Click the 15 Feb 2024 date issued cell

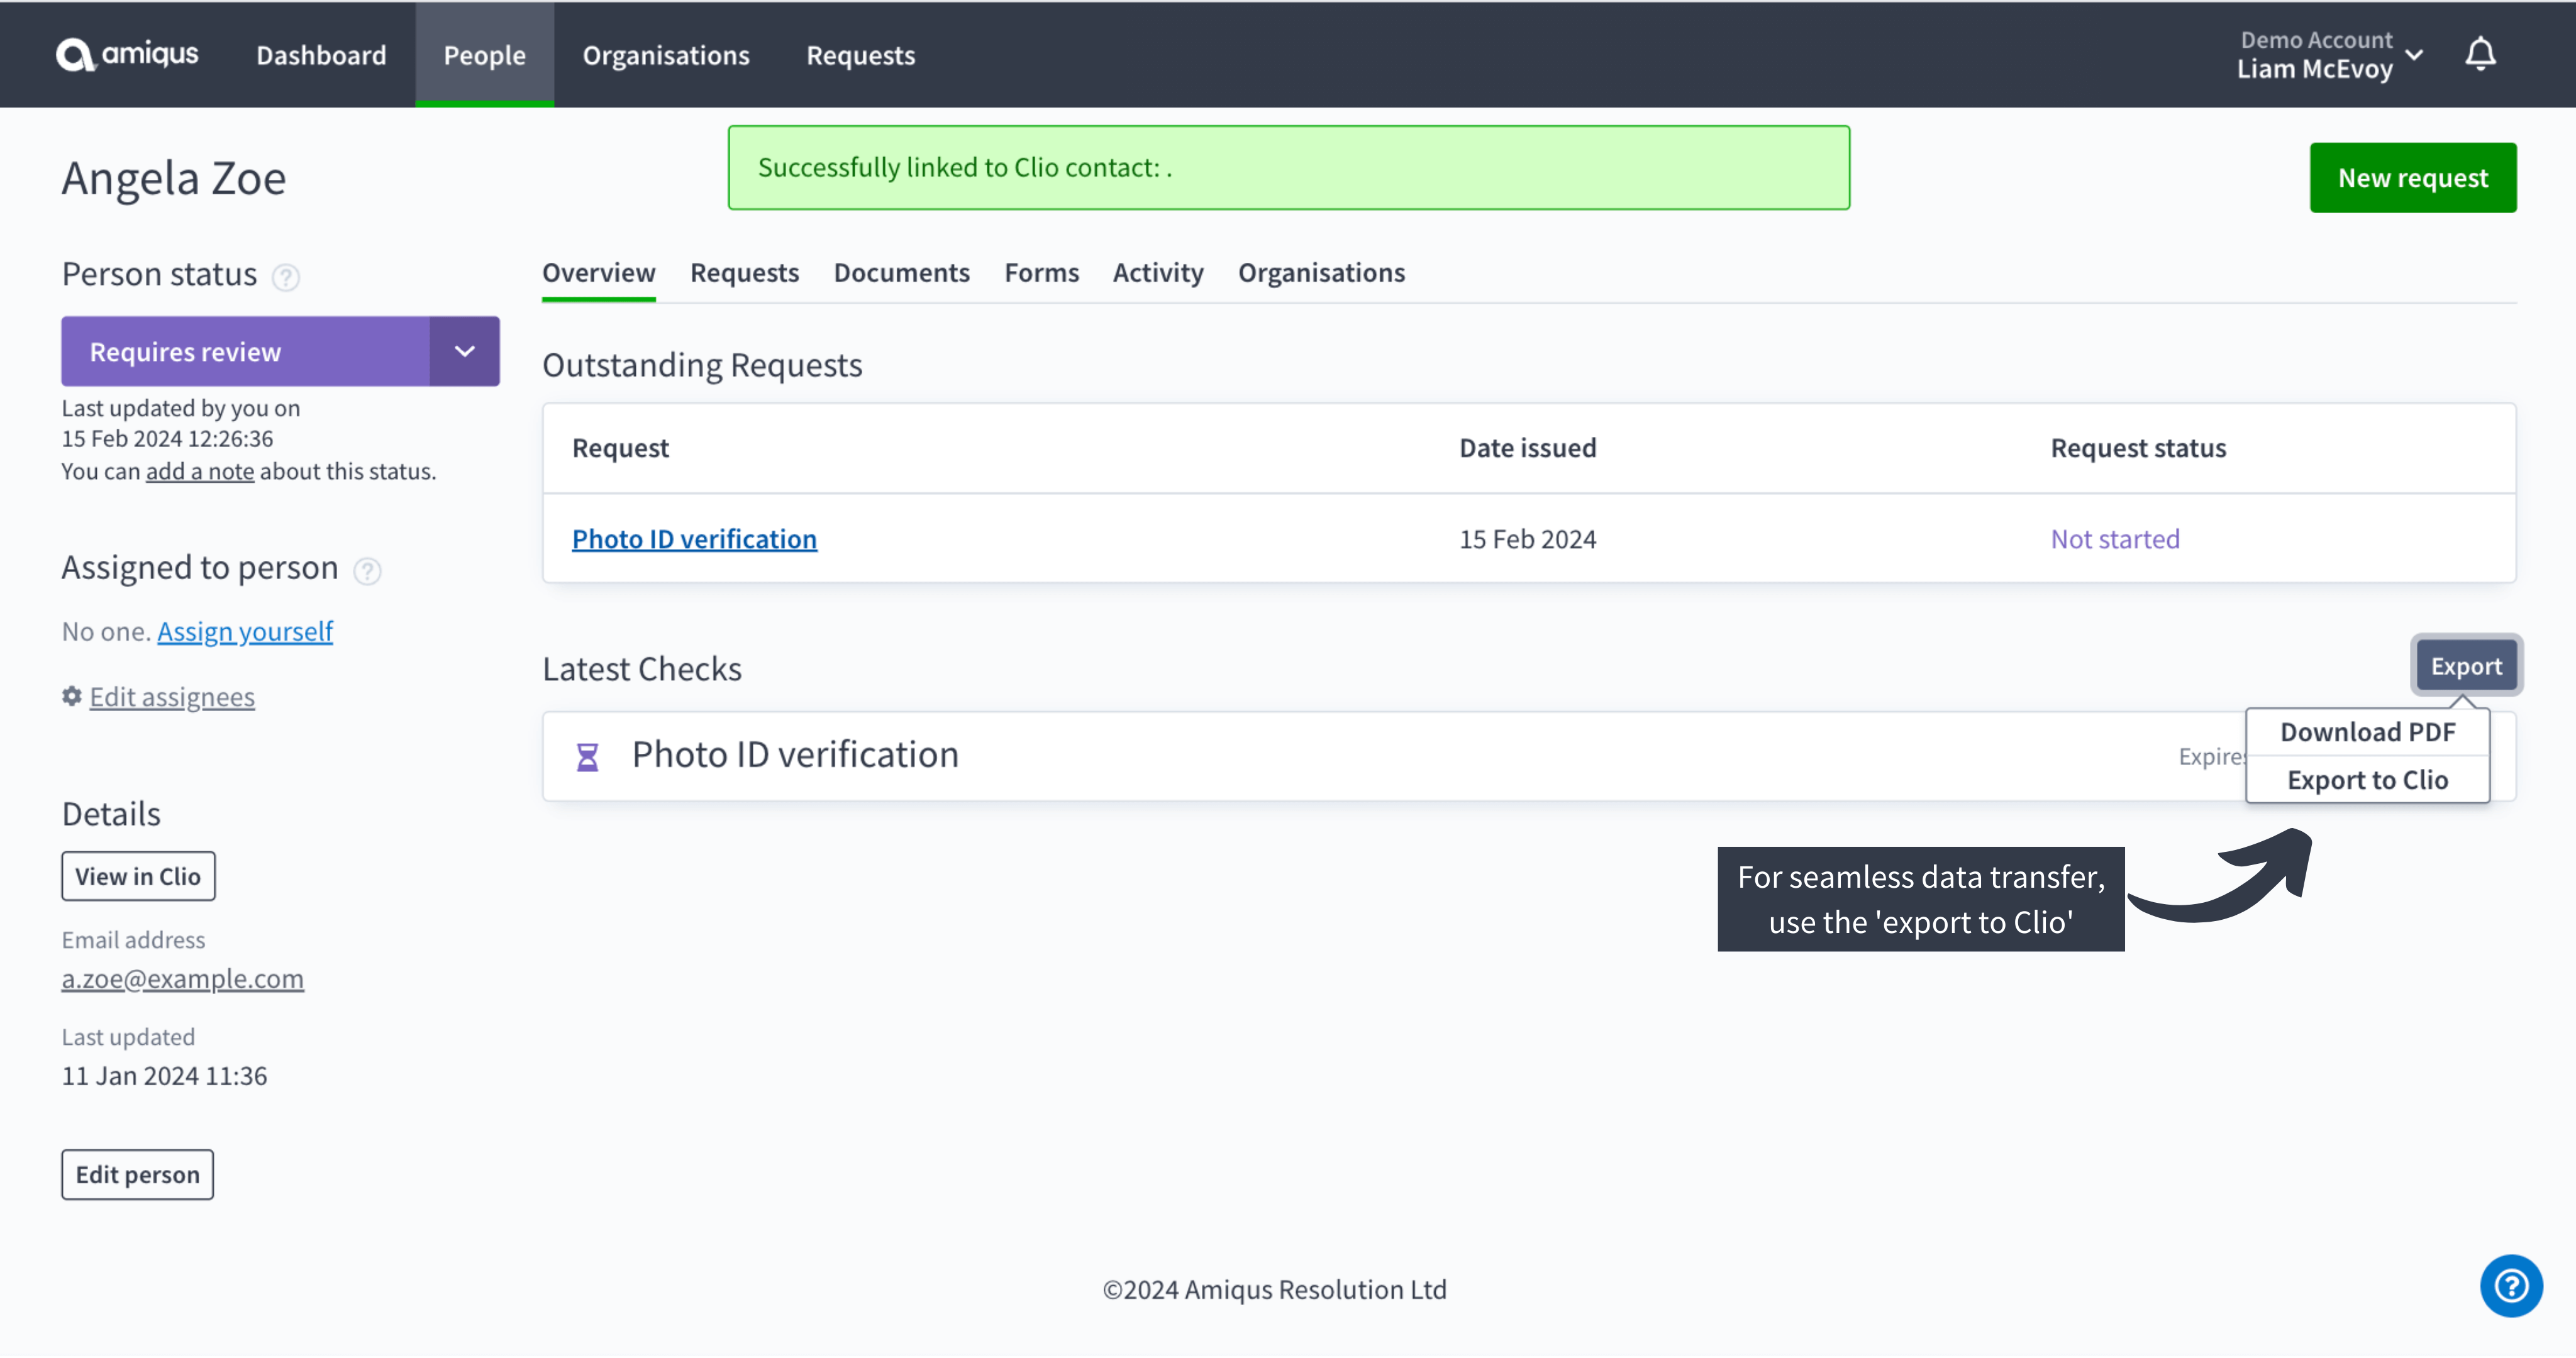click(x=1527, y=539)
